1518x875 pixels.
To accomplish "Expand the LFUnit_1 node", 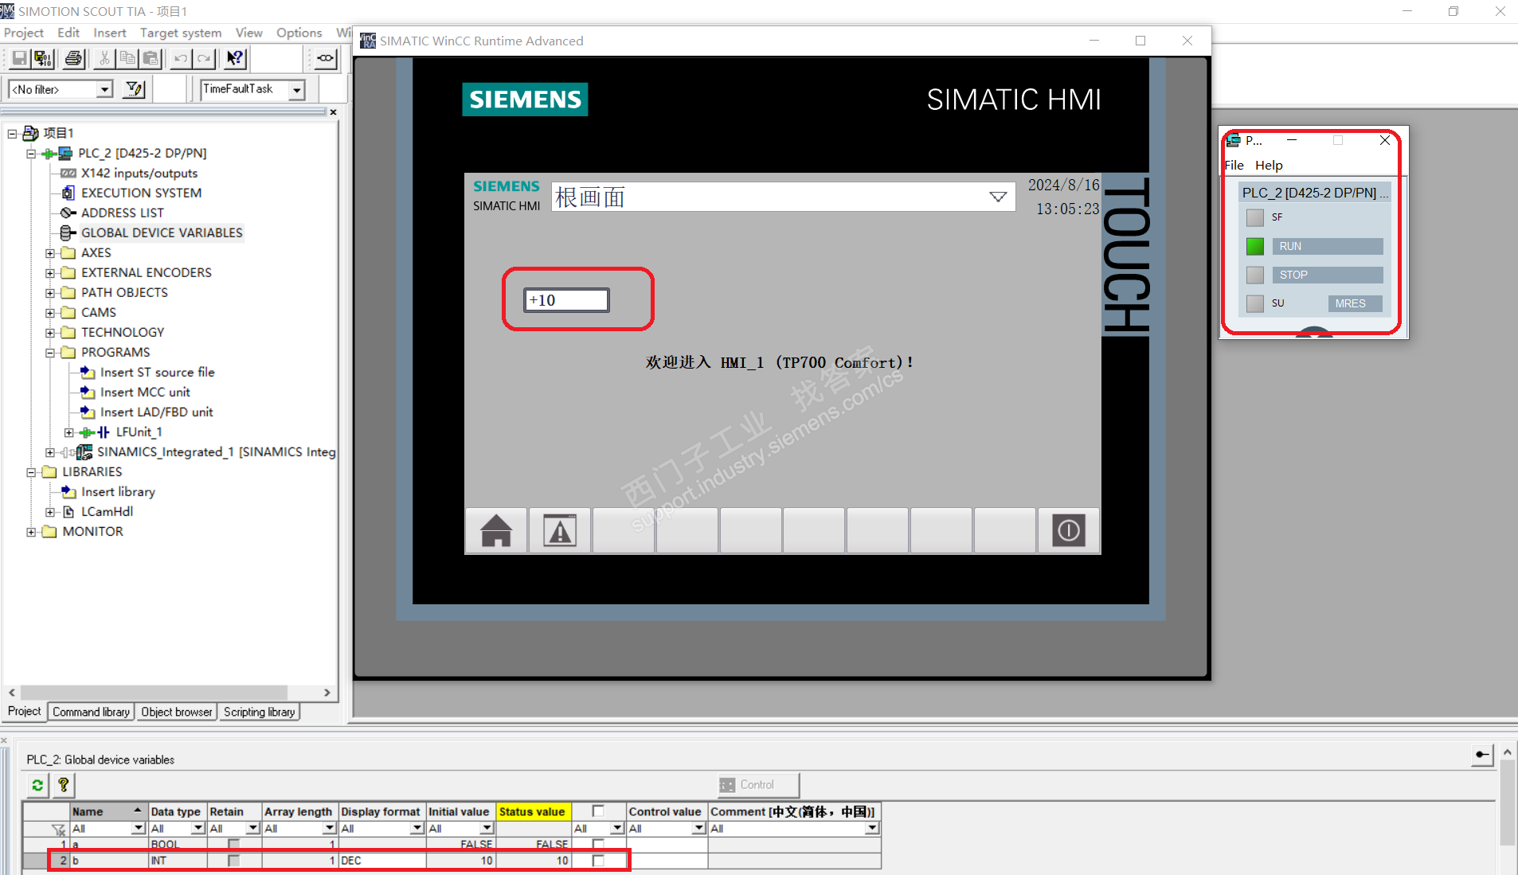I will click(69, 432).
